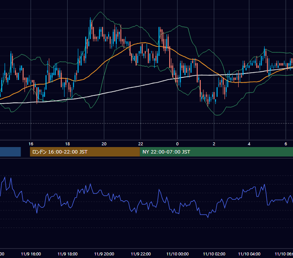This screenshot has height=258, width=293.
Task: Click the 11/10 04:00 date label
Action: coord(249,254)
